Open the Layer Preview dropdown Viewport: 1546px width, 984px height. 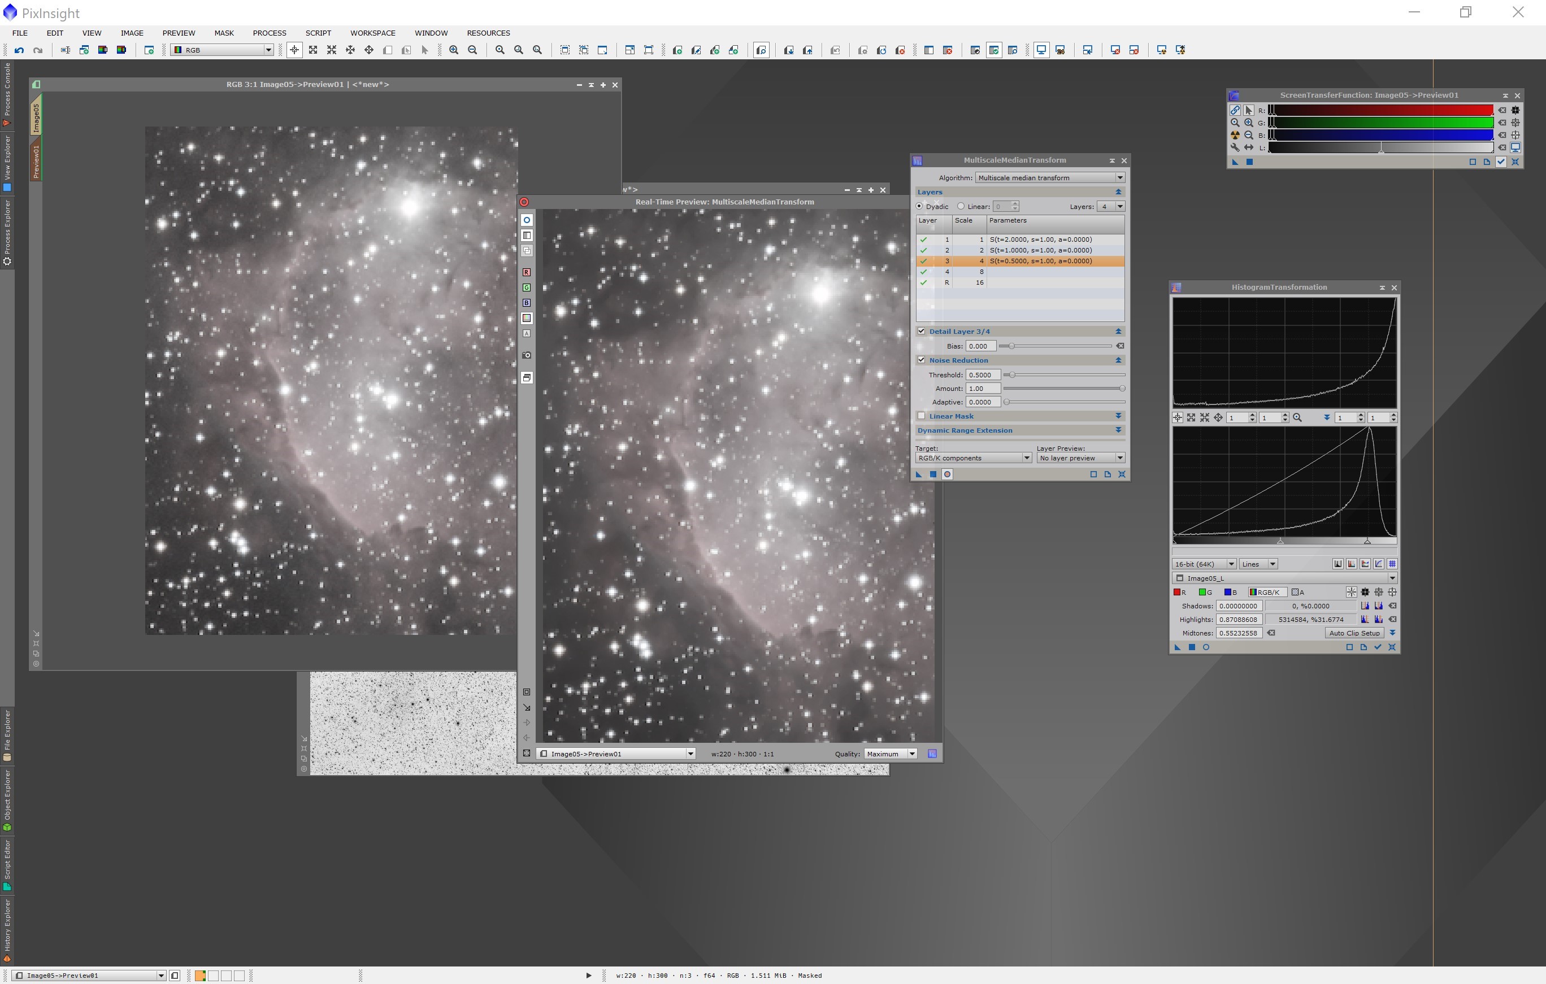click(x=1080, y=458)
